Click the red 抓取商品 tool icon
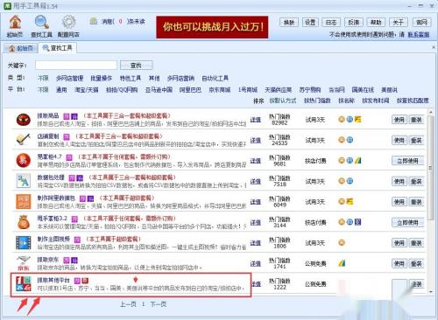The width and height of the screenshot is (438, 320). 24,120
